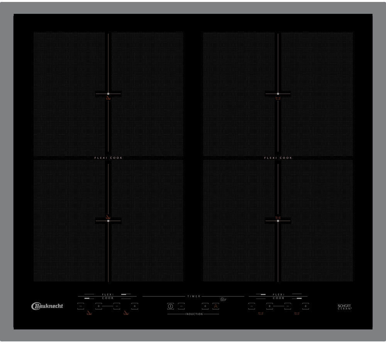
Task: Tap the lower-left zone's center cross marker
Action: (108, 221)
